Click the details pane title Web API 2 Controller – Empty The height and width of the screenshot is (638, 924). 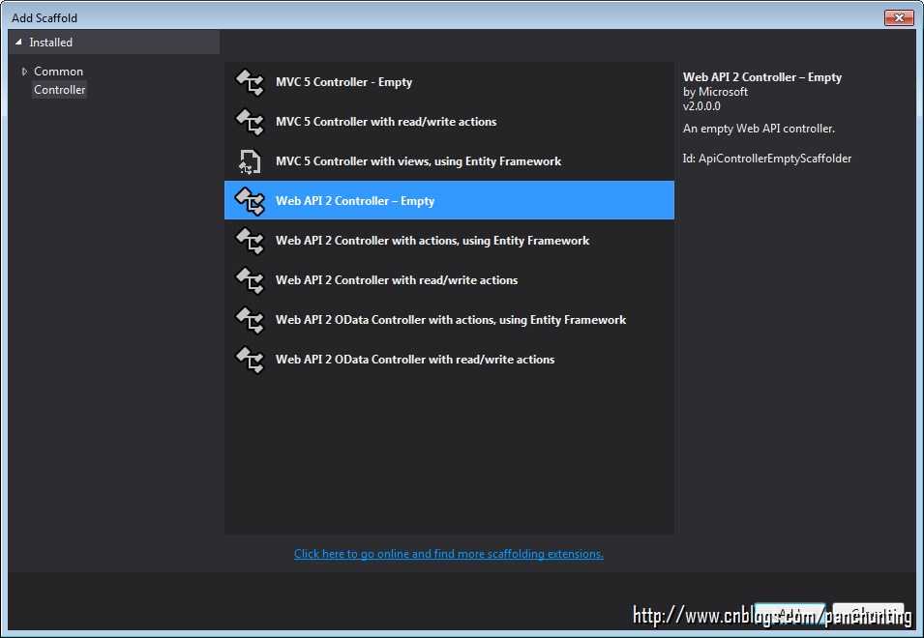pos(762,77)
